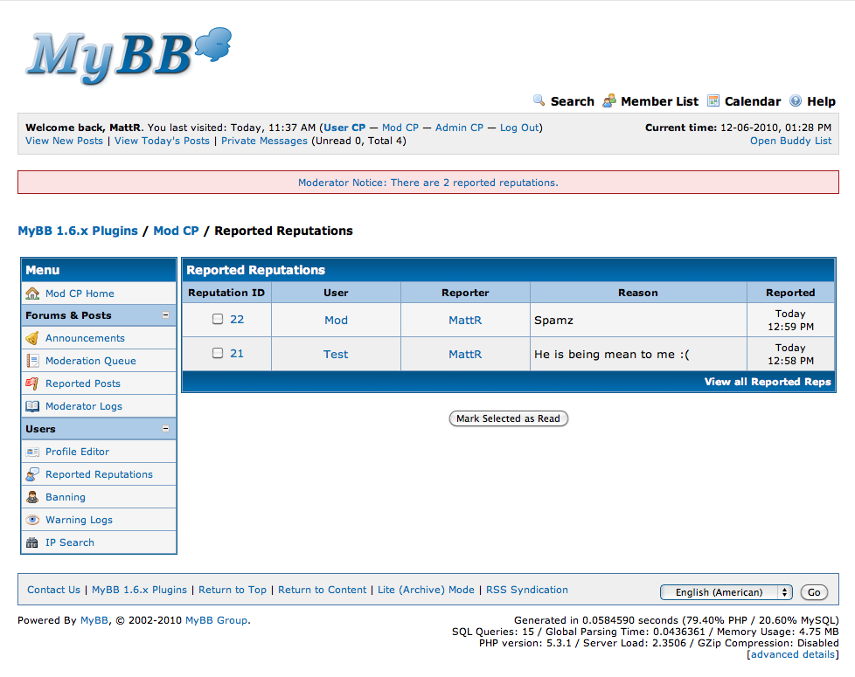The height and width of the screenshot is (677, 855).
Task: Click the Help question mark icon
Action: tap(796, 100)
